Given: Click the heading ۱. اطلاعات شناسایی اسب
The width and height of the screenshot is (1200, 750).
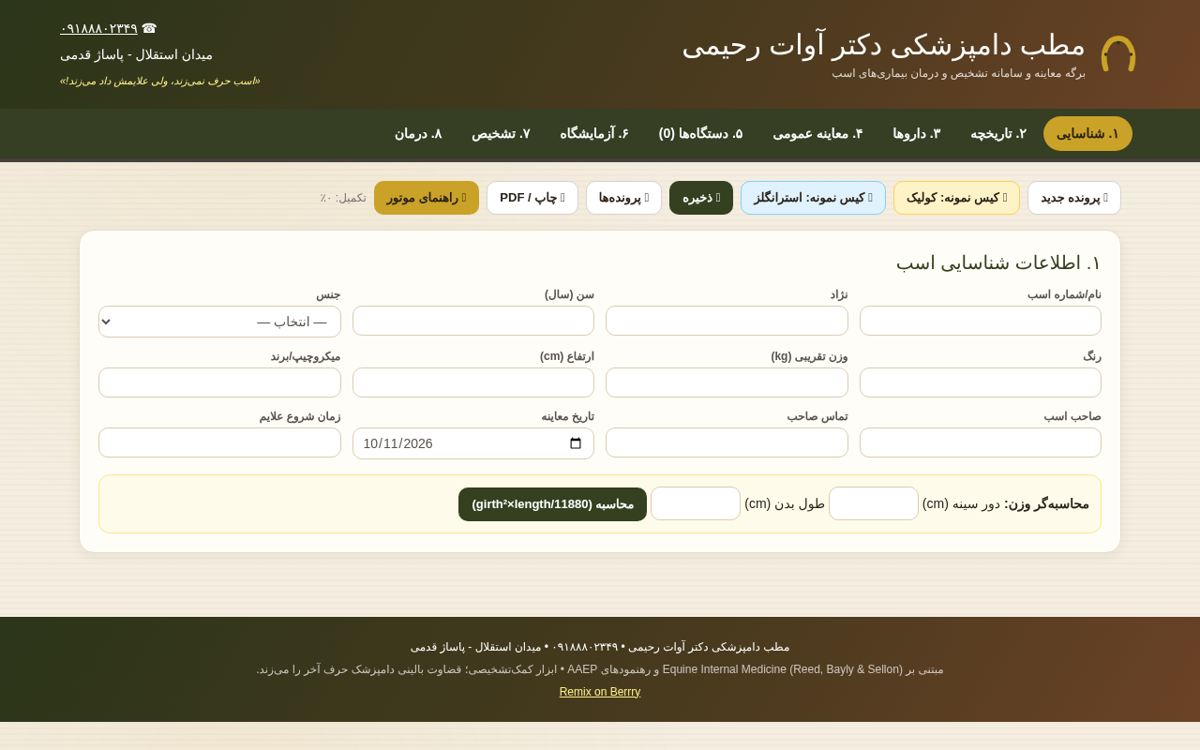Looking at the screenshot, I should [998, 262].
